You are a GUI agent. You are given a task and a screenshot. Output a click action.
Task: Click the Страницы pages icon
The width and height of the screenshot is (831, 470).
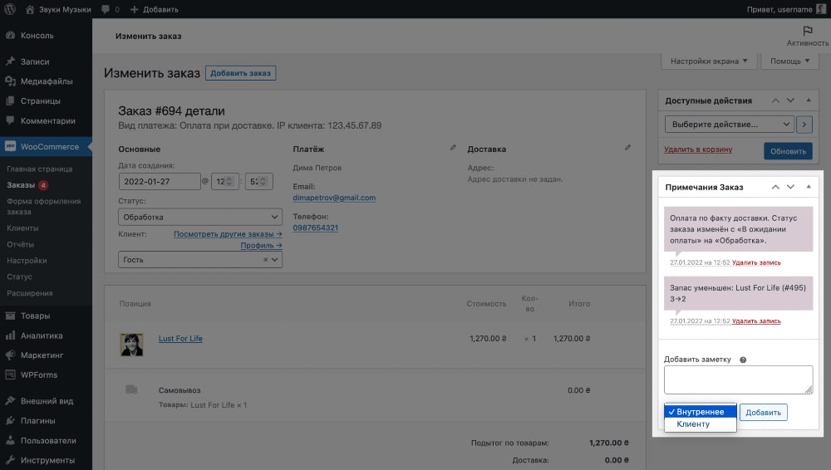tap(10, 100)
